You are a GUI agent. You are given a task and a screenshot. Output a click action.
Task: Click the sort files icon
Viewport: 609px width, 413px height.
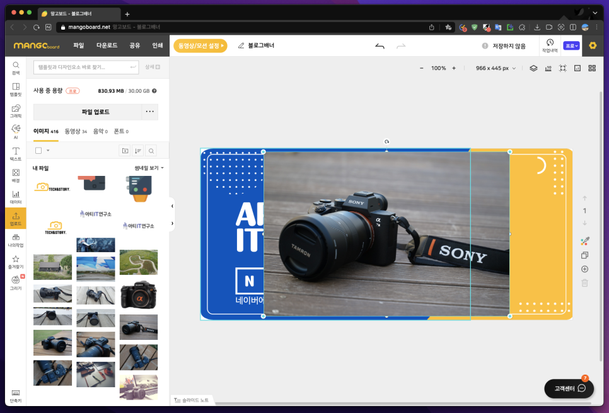coord(138,151)
